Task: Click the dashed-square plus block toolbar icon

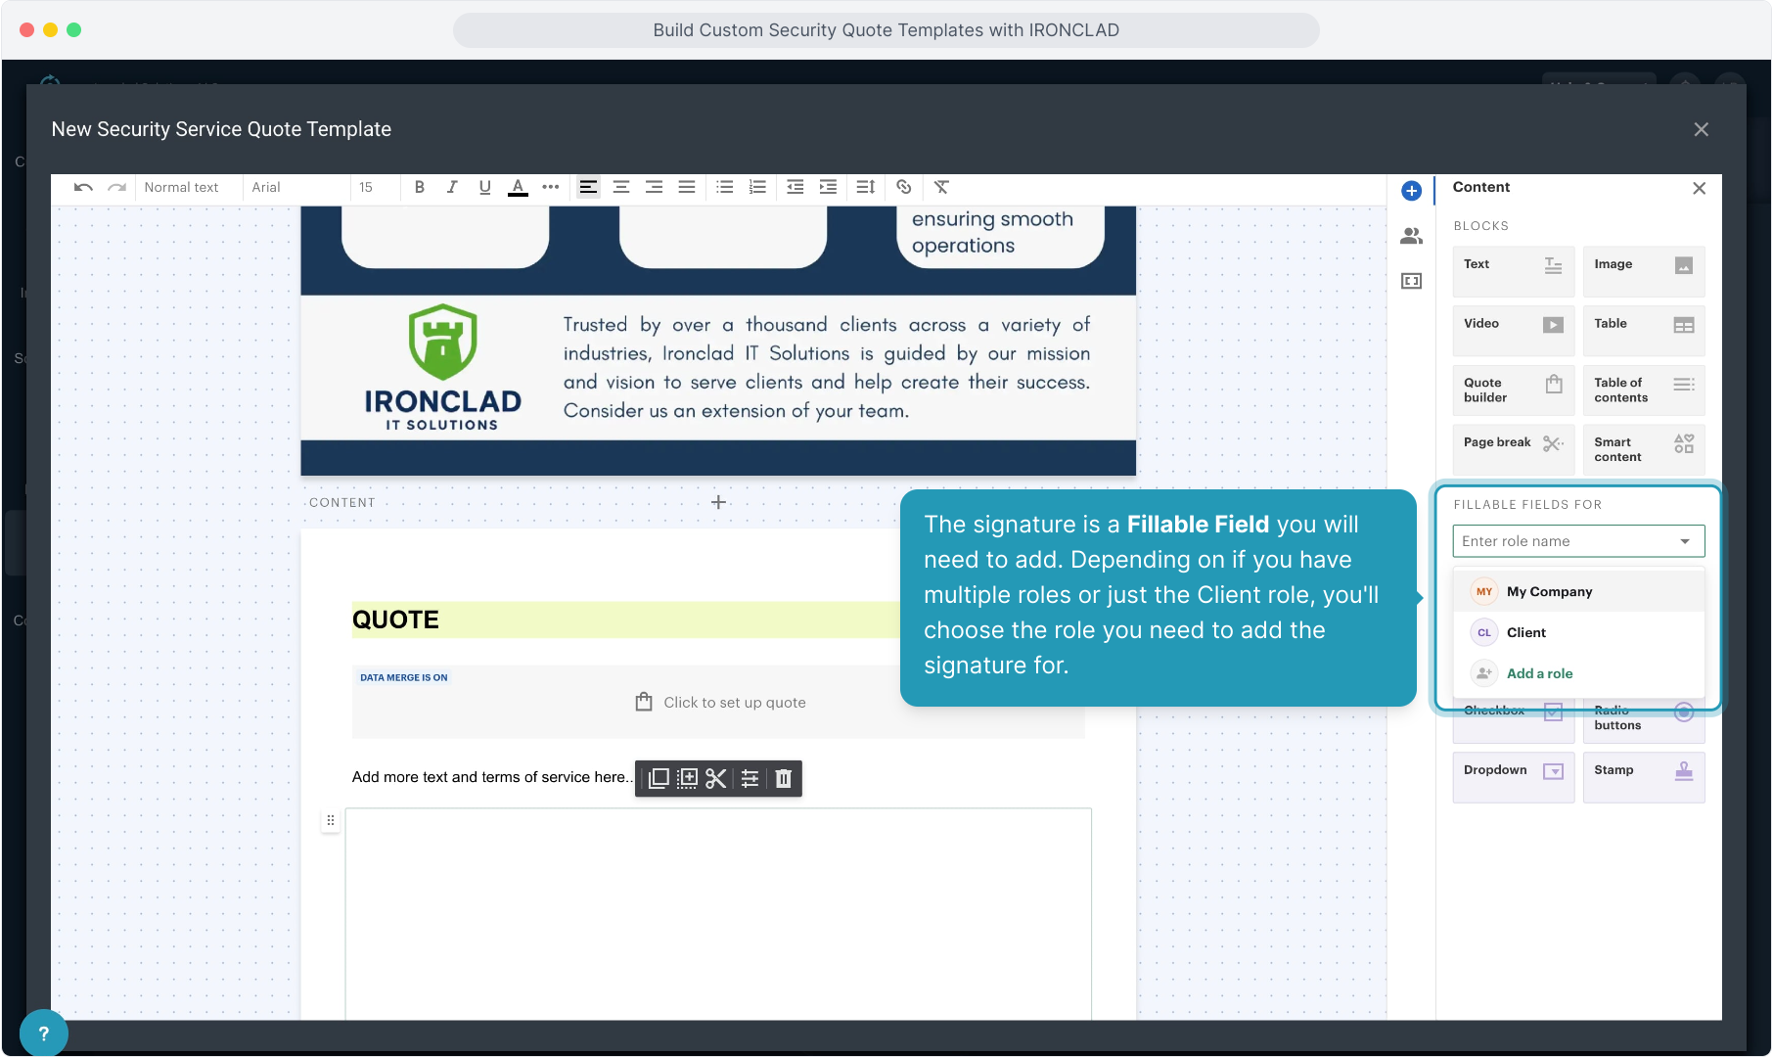Action: (x=688, y=778)
